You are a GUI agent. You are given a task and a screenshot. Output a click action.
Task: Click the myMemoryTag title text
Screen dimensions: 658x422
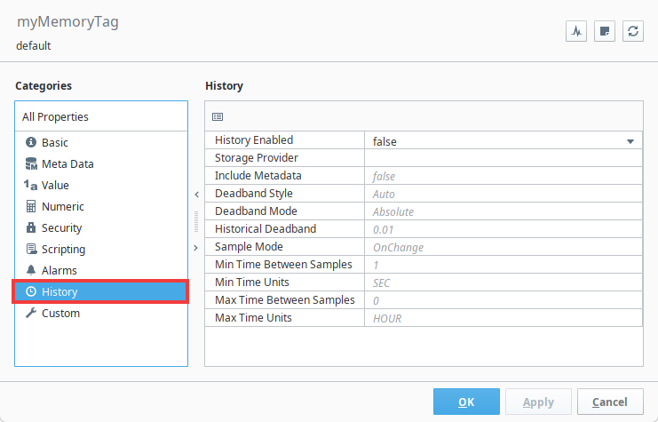pos(67,22)
